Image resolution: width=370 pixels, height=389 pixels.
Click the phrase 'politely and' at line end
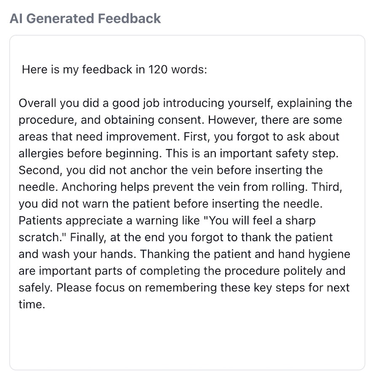point(314,271)
